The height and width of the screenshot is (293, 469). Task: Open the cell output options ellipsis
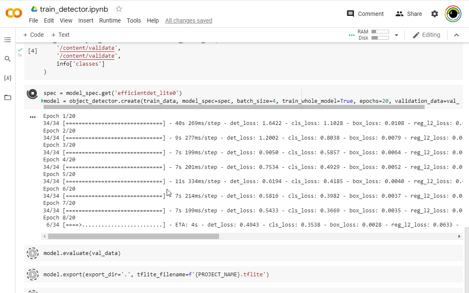pyautogui.click(x=33, y=117)
